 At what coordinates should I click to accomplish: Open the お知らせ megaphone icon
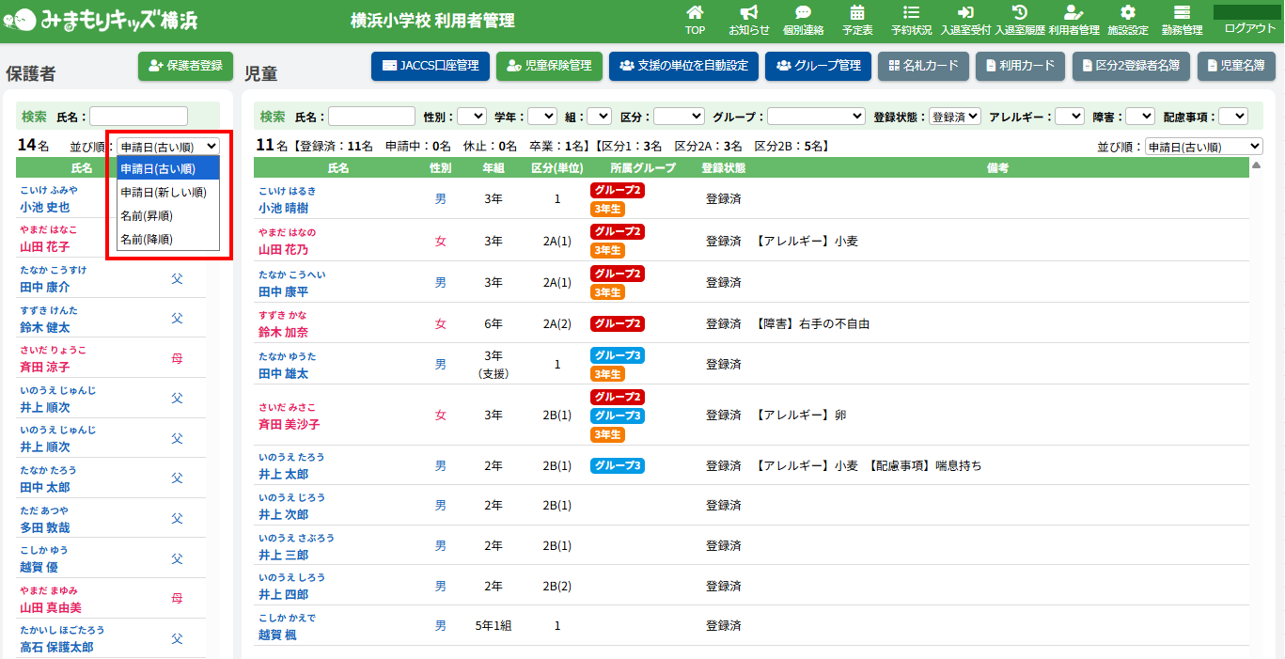(x=748, y=13)
